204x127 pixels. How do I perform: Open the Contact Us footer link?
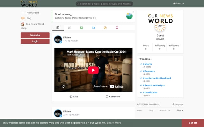click(x=165, y=110)
